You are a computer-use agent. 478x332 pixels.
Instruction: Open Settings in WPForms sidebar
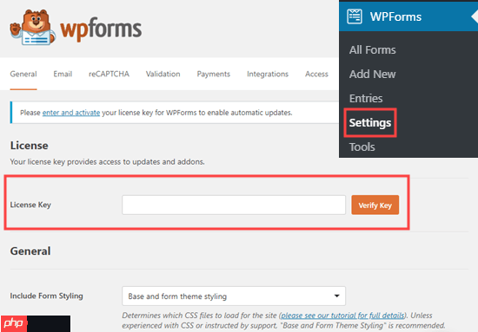coord(370,123)
